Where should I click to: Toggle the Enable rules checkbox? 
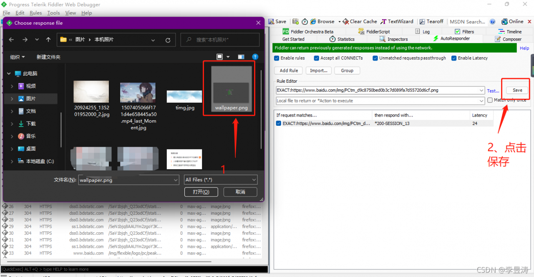277,58
